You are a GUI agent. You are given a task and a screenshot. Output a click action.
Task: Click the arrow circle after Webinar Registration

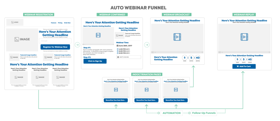pos(77,45)
